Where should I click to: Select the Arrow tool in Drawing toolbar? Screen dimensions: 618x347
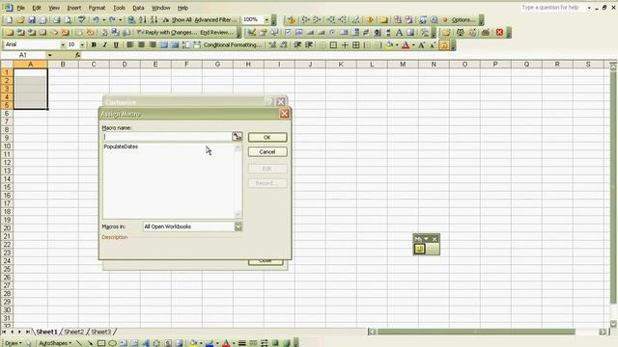pos(90,343)
